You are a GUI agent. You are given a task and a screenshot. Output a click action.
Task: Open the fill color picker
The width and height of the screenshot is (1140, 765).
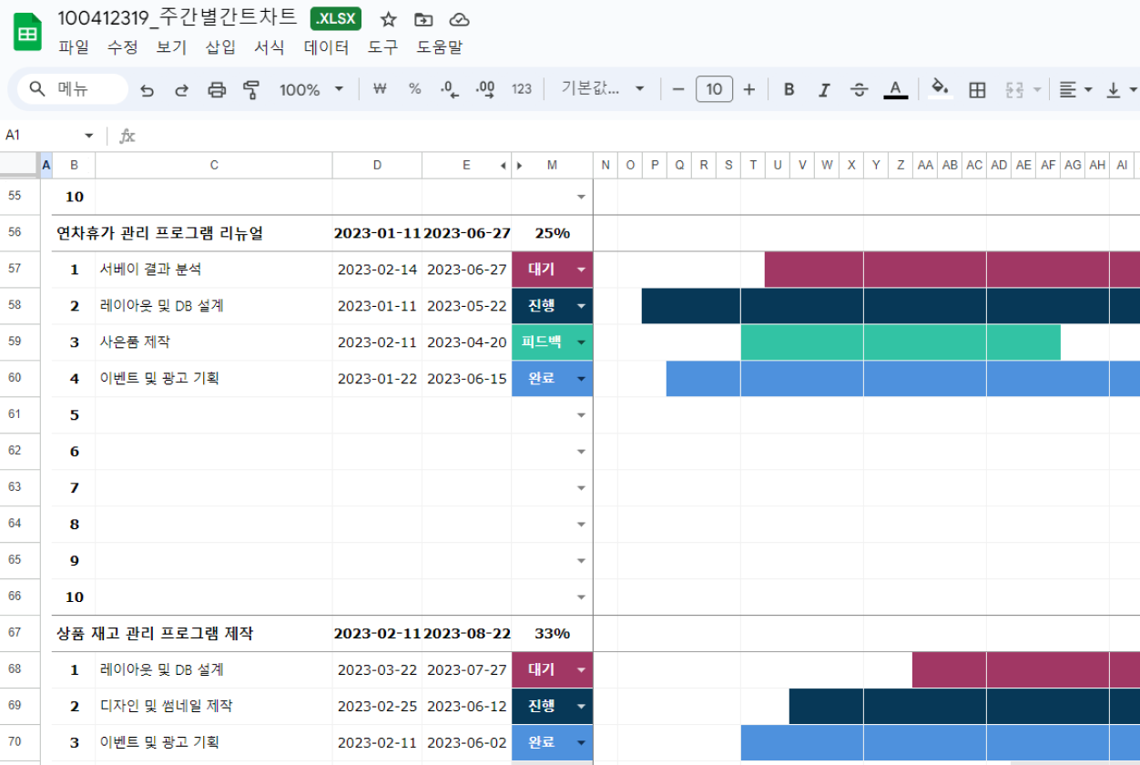[x=941, y=89]
